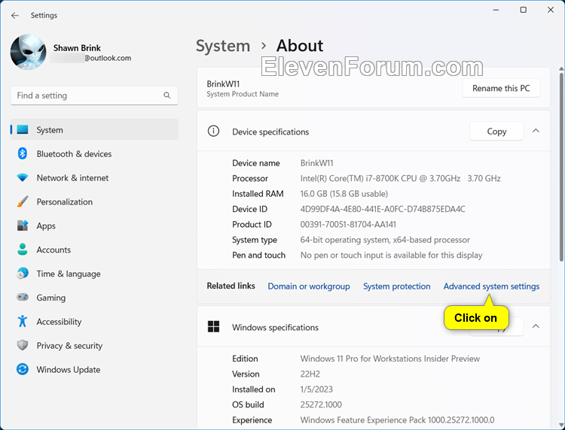
Task: Click the outlook.com account email text
Action: 108,58
